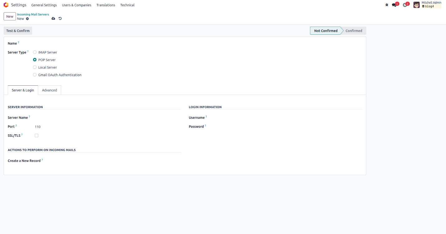Show help tooltip for Server Name

coord(29,117)
